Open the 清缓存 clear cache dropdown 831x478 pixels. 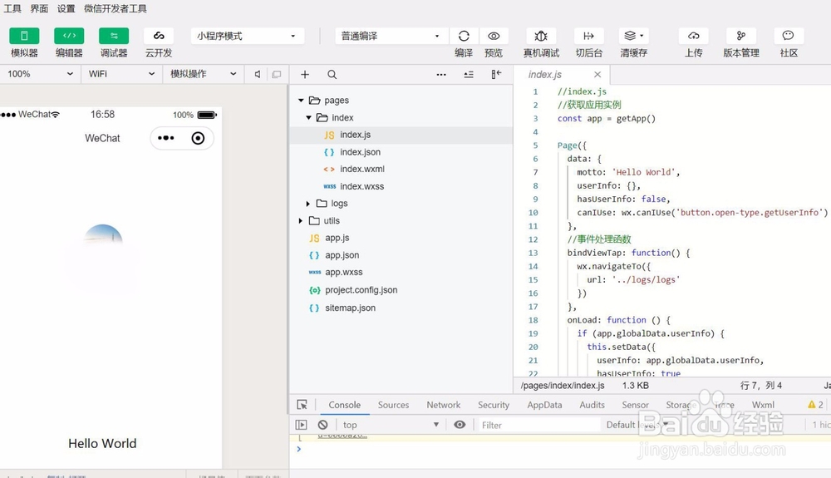(x=633, y=36)
